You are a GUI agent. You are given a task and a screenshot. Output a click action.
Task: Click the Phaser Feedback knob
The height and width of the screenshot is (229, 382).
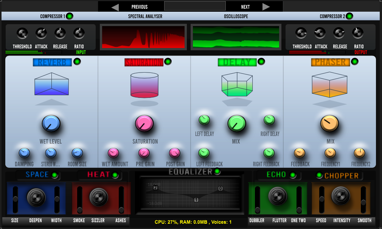(x=300, y=153)
